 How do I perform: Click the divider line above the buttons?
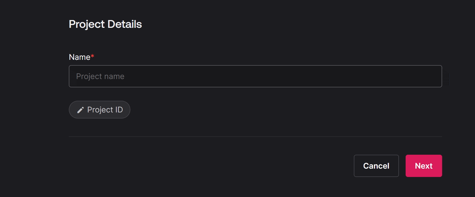(x=255, y=137)
